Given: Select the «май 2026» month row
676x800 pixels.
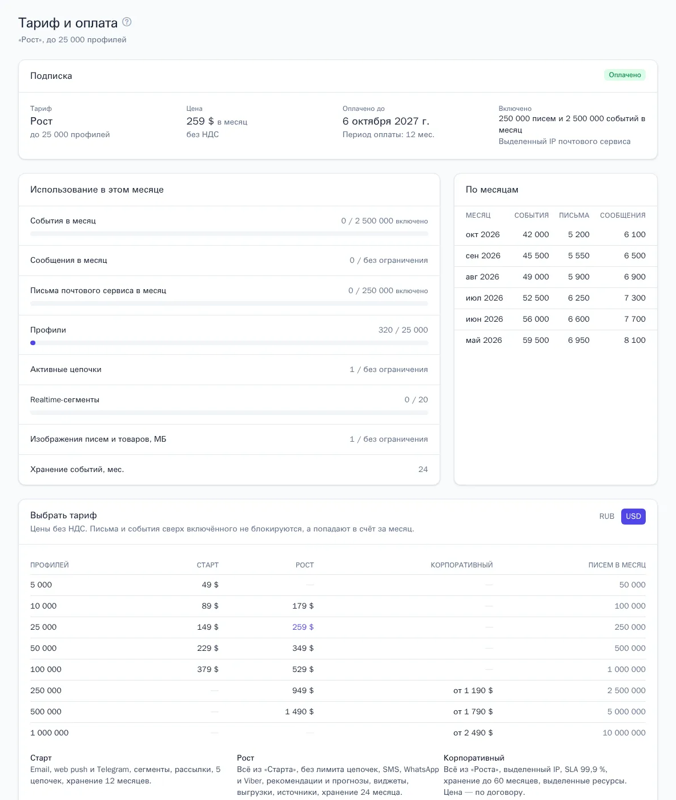Looking at the screenshot, I should (x=556, y=340).
